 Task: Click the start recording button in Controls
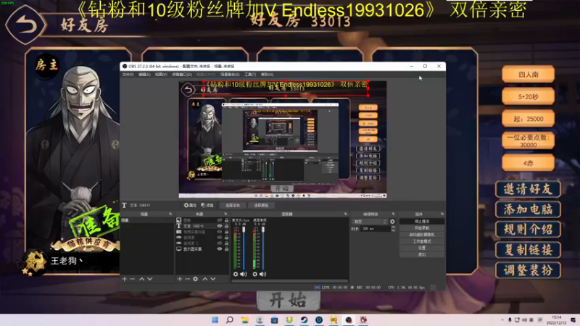[422, 228]
